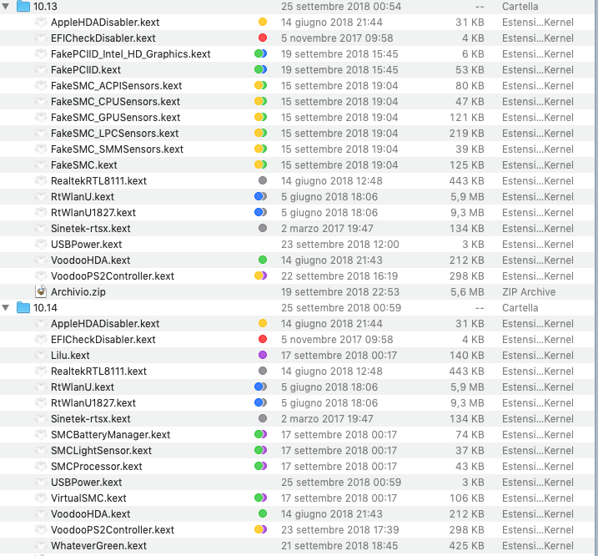
Task: Click the Archivio.zip file icon
Action: pyautogui.click(x=41, y=291)
